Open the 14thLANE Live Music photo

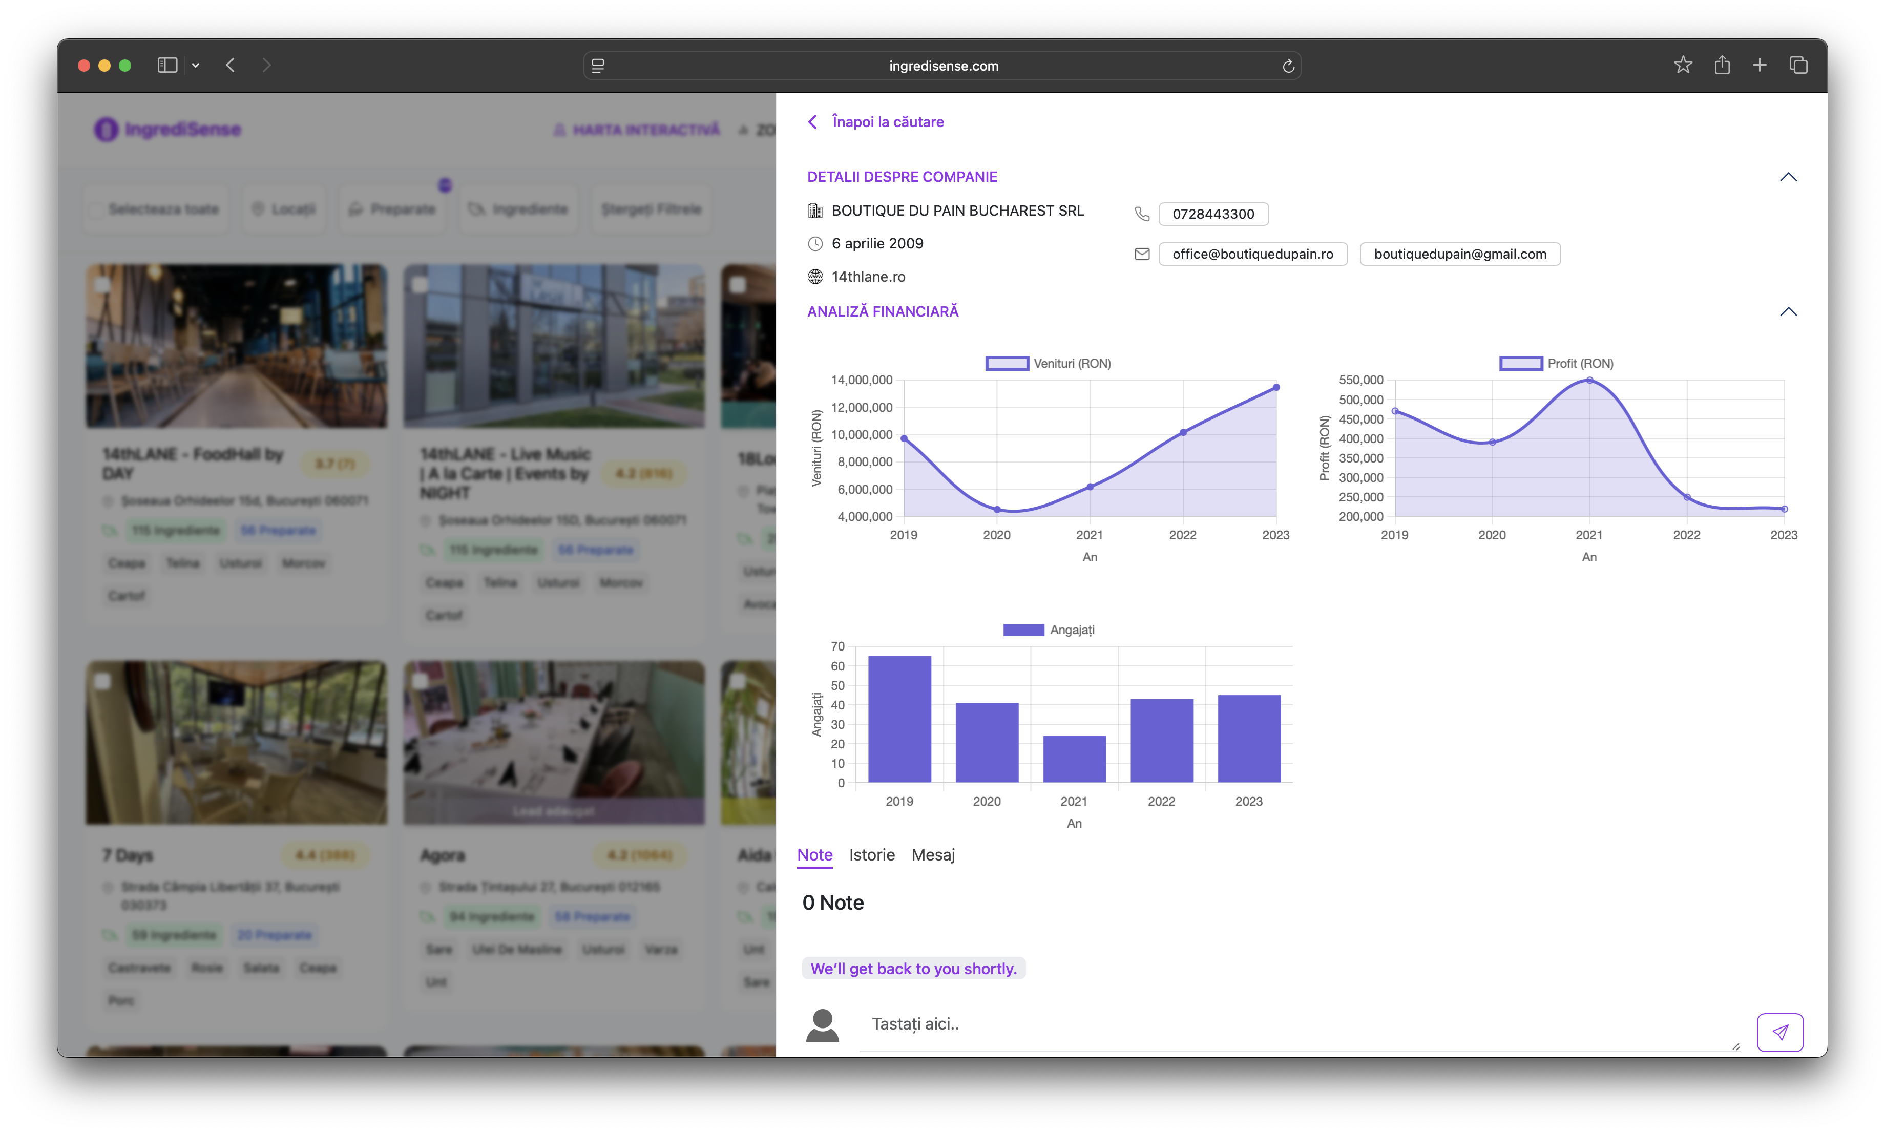tap(554, 346)
